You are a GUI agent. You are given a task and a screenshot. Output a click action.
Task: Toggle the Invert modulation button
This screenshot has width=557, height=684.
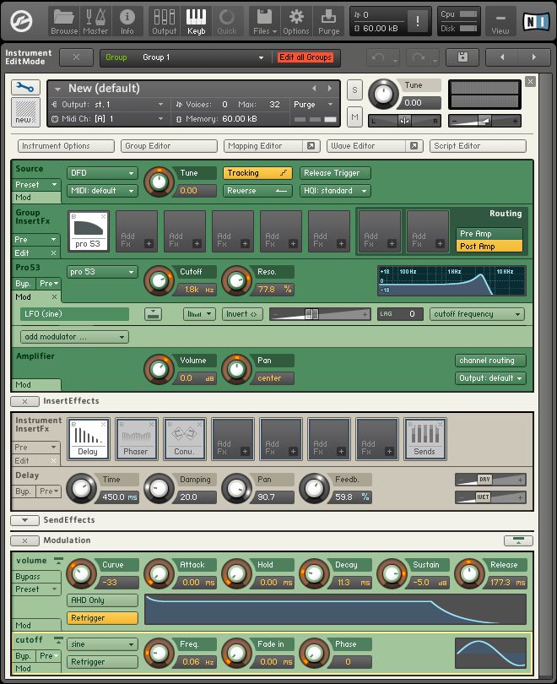click(242, 314)
